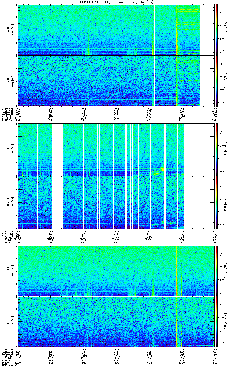Viewport: 229px width, 367px height.
Task: Click the THA B∥ spectrogram panel
Action: coord(116,81)
